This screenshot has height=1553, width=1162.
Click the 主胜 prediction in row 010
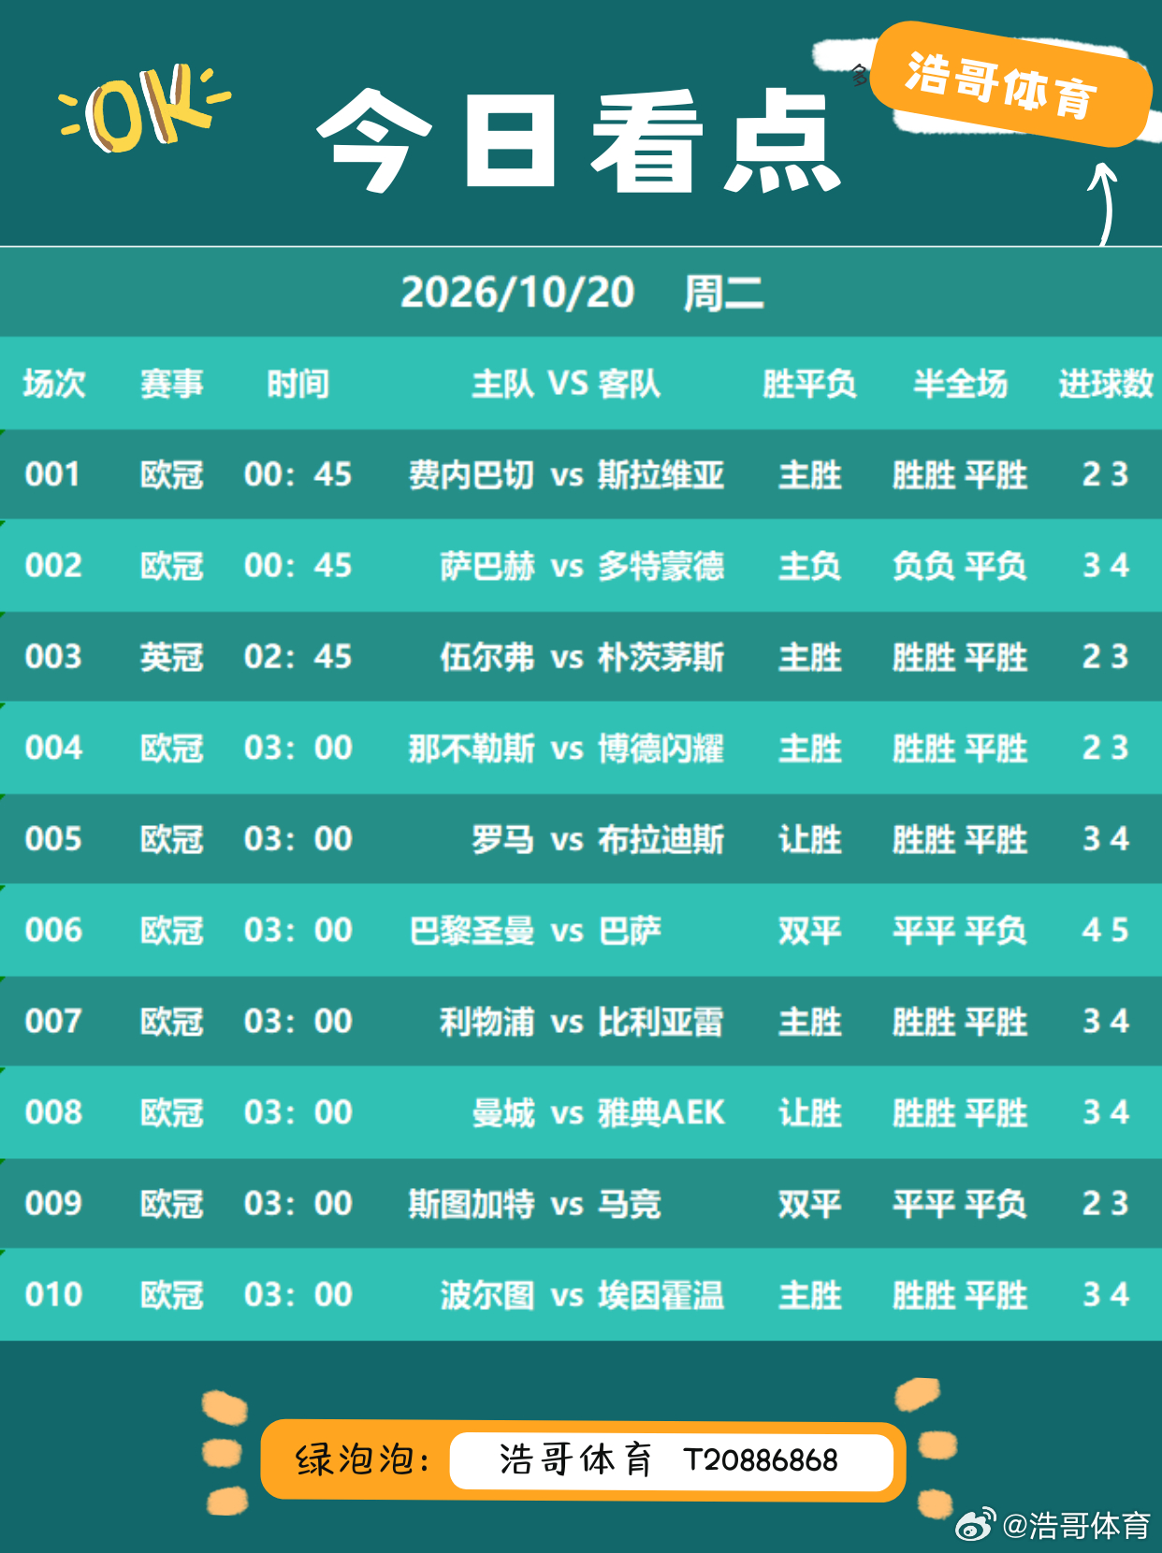pyautogui.click(x=809, y=1295)
